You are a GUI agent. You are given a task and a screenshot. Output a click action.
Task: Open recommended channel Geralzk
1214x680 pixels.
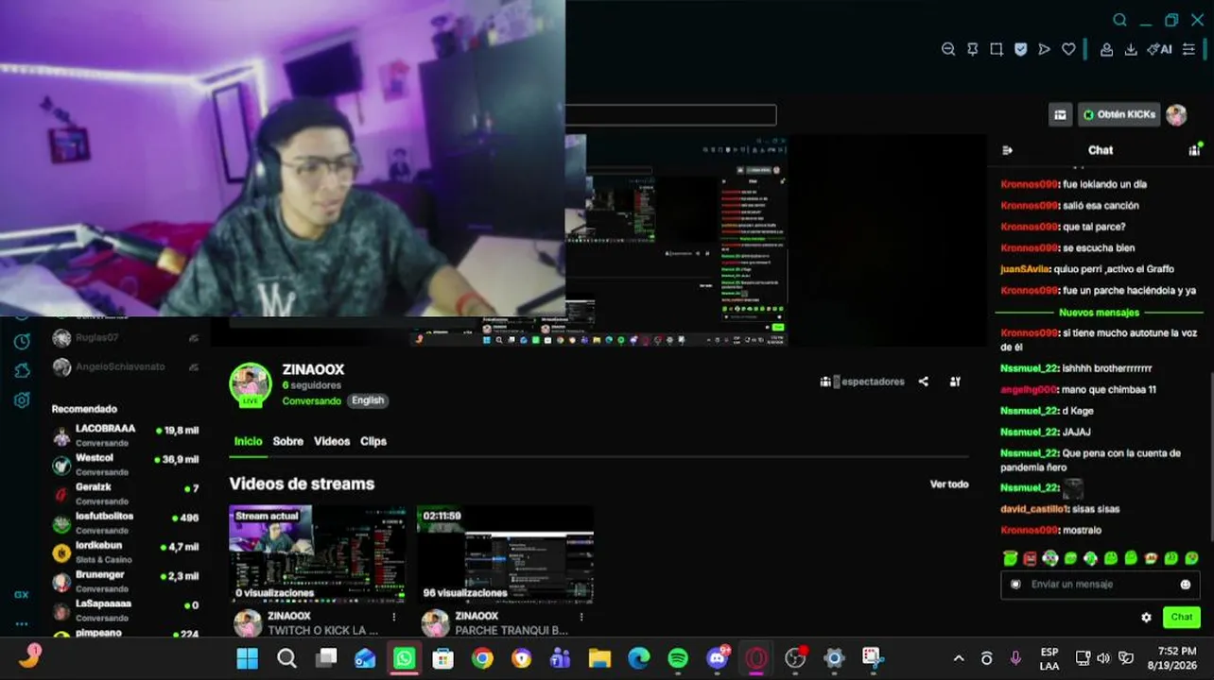pos(125,493)
